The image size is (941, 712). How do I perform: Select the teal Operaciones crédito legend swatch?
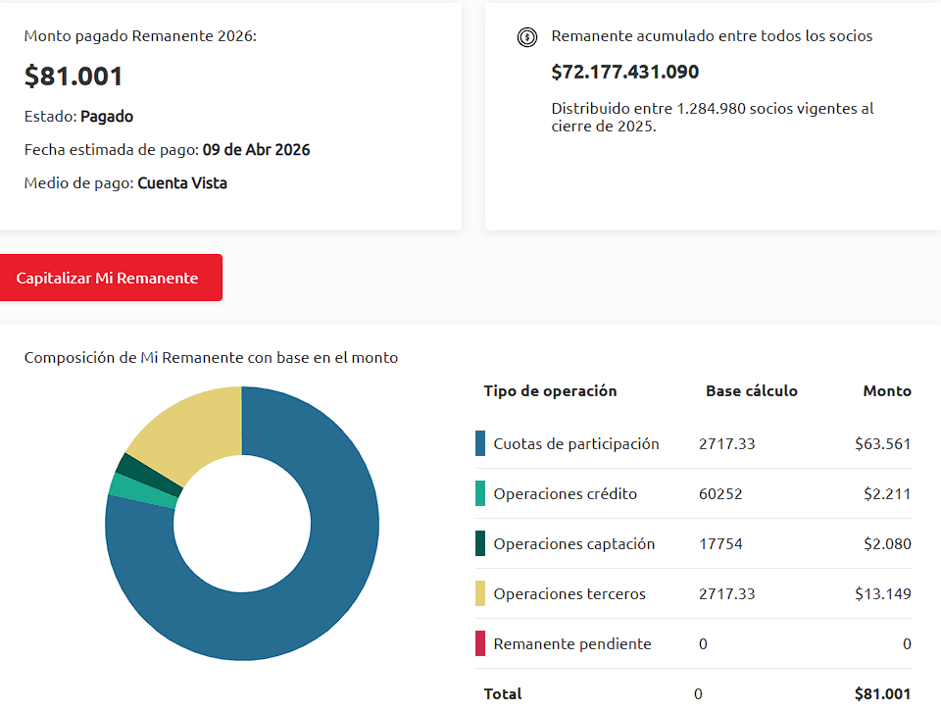pyautogui.click(x=480, y=493)
